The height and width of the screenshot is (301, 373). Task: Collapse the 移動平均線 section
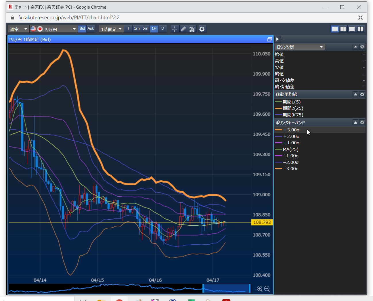pos(355,94)
